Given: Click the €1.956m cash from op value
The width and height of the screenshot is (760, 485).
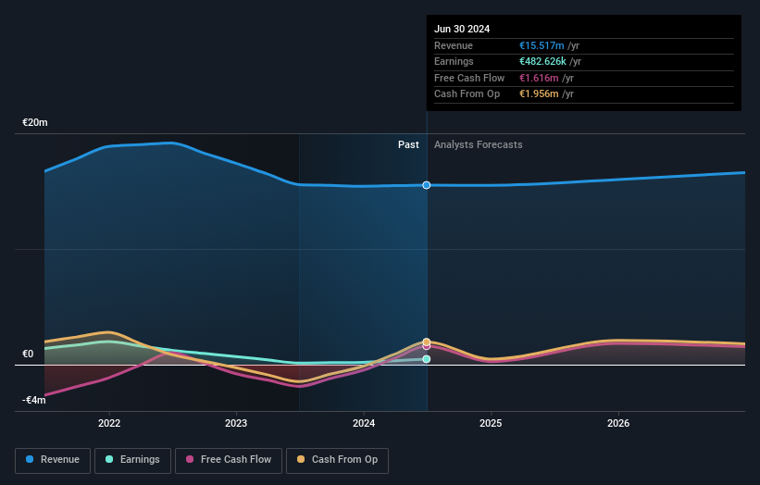Looking at the screenshot, I should pos(539,94).
